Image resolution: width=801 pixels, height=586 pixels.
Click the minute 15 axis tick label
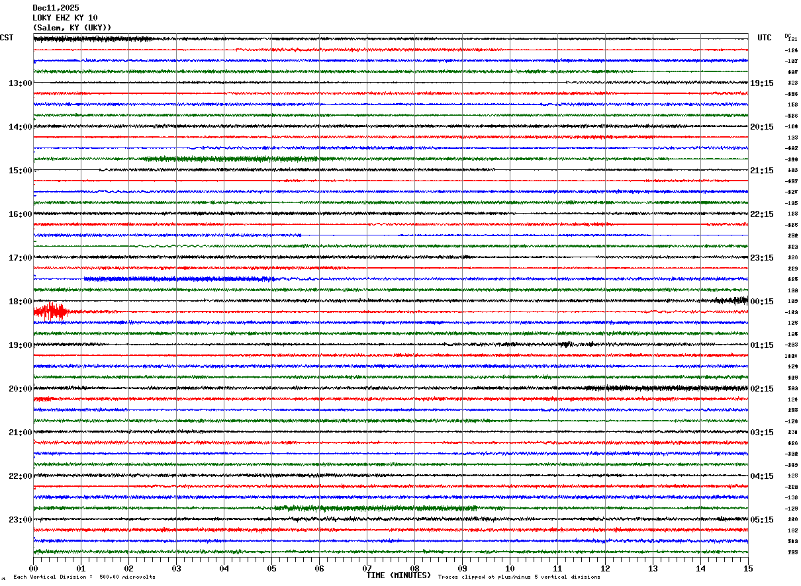click(747, 568)
